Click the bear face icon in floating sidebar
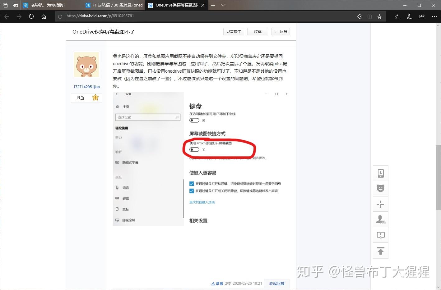Viewport: 441px width, 290px height. (x=381, y=188)
